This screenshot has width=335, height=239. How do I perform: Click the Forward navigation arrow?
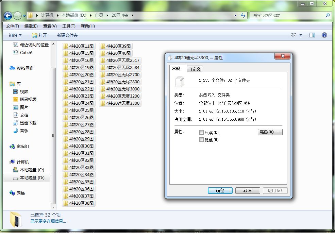(x=18, y=16)
